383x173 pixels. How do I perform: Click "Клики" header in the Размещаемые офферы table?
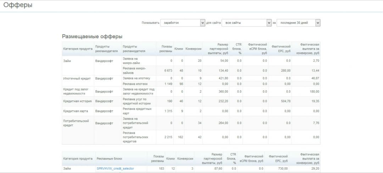[x=179, y=49]
